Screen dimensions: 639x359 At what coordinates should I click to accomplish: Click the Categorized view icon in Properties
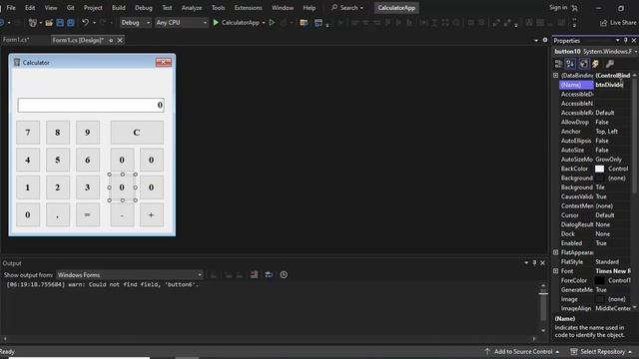(x=559, y=64)
